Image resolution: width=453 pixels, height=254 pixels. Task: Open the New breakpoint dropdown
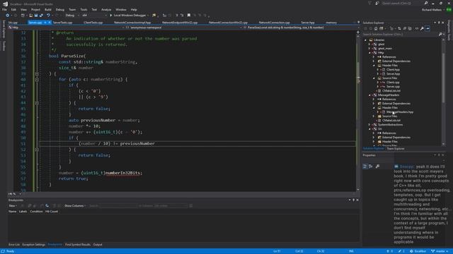[13, 206]
